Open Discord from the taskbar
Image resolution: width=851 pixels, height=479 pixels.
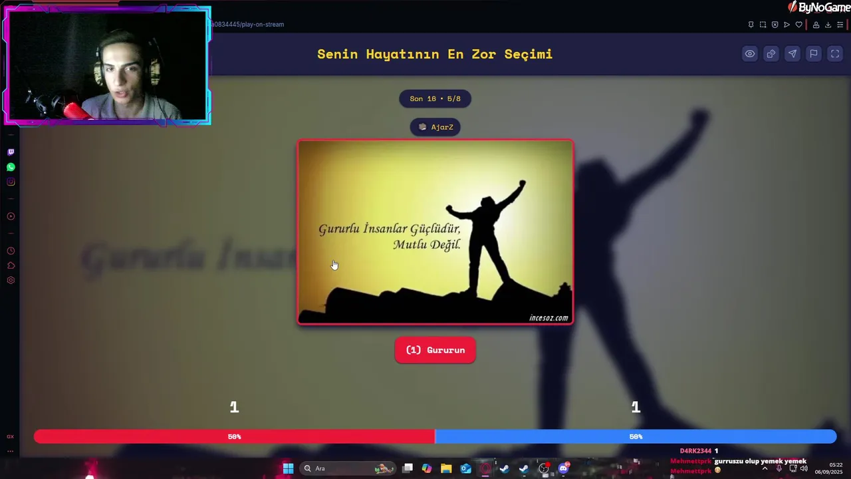(564, 468)
